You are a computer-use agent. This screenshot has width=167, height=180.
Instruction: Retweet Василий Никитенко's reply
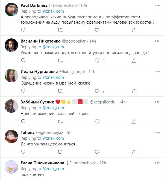tap(60, 61)
